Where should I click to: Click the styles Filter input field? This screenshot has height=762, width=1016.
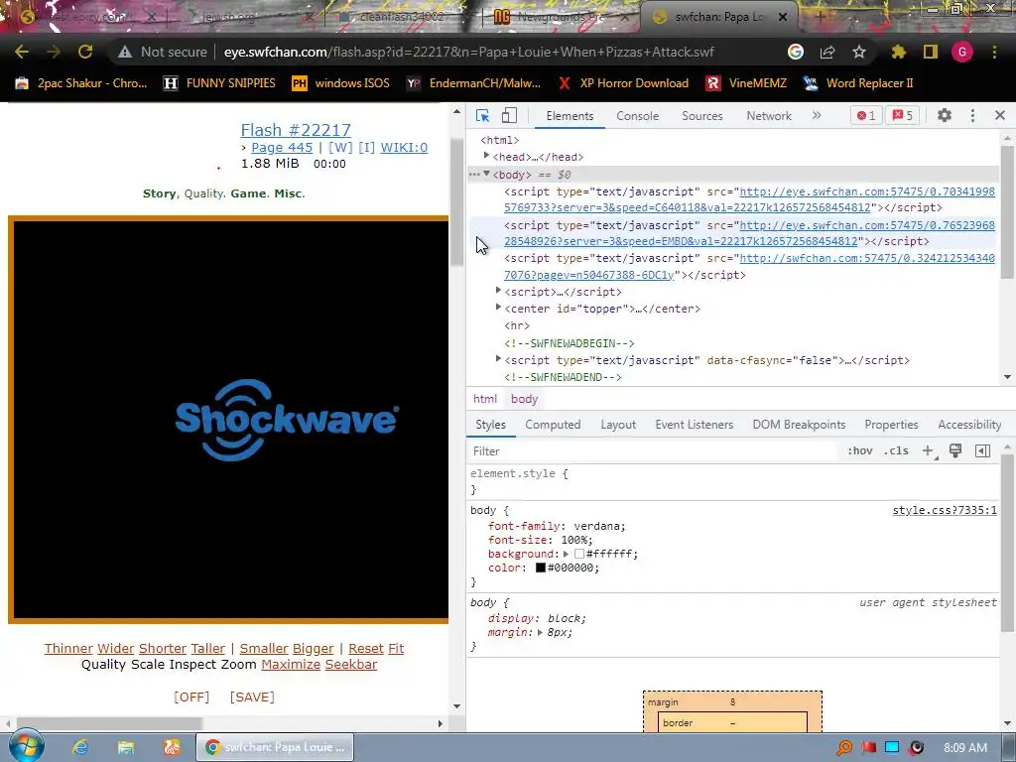[653, 451]
